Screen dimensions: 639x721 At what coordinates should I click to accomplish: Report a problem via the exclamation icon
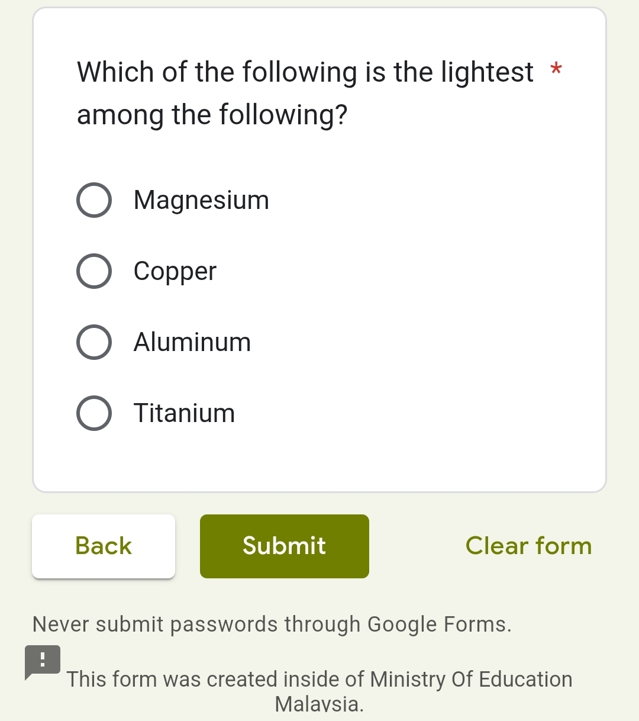click(43, 661)
